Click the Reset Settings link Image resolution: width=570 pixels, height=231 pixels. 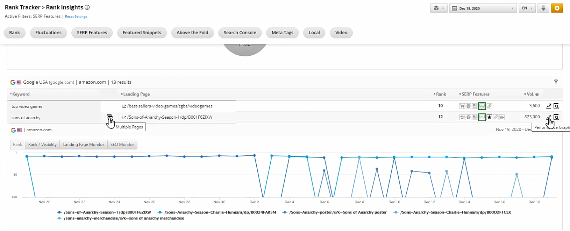76,16
